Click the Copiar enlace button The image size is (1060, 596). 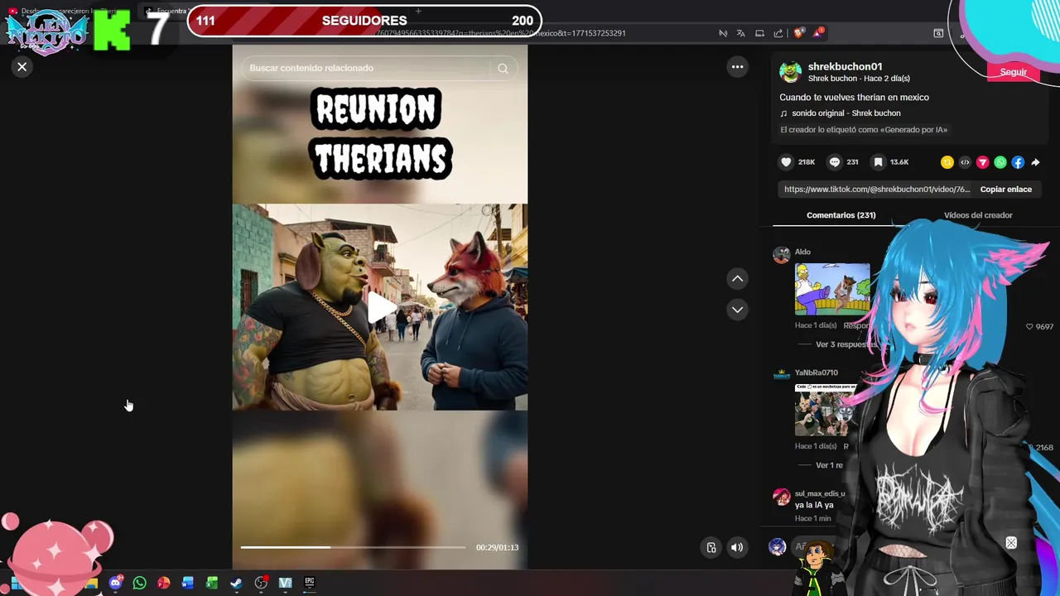(1006, 190)
